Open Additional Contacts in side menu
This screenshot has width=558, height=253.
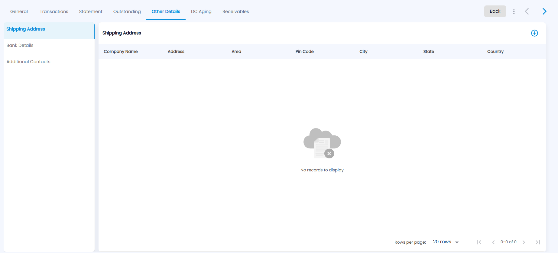coord(49,62)
